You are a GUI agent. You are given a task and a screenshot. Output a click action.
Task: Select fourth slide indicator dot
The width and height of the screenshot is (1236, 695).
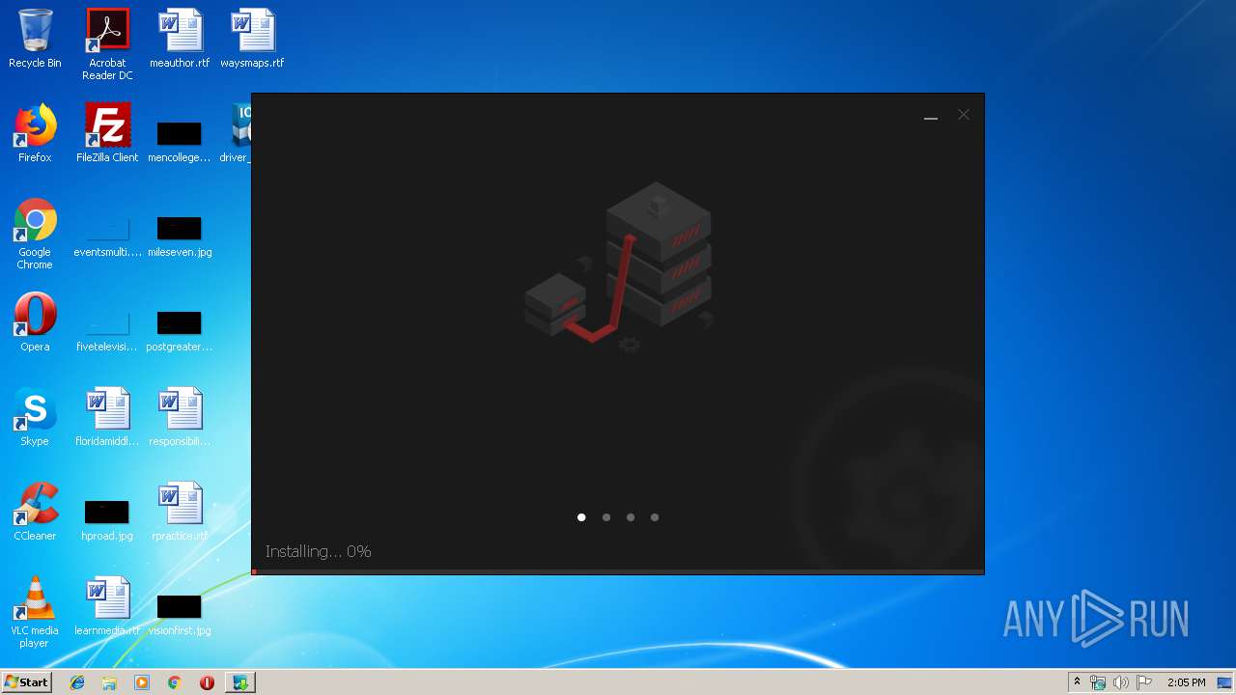(x=655, y=517)
